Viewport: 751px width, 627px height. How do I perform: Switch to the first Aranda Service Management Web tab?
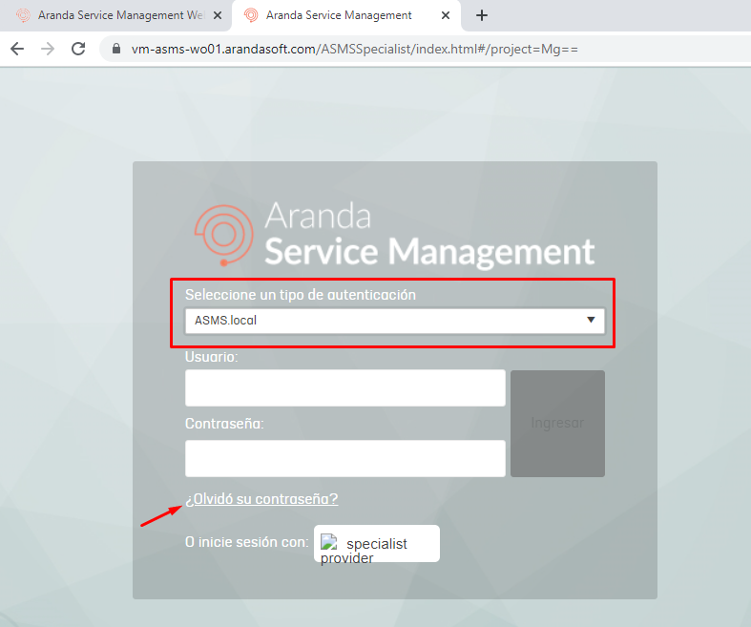(x=116, y=15)
